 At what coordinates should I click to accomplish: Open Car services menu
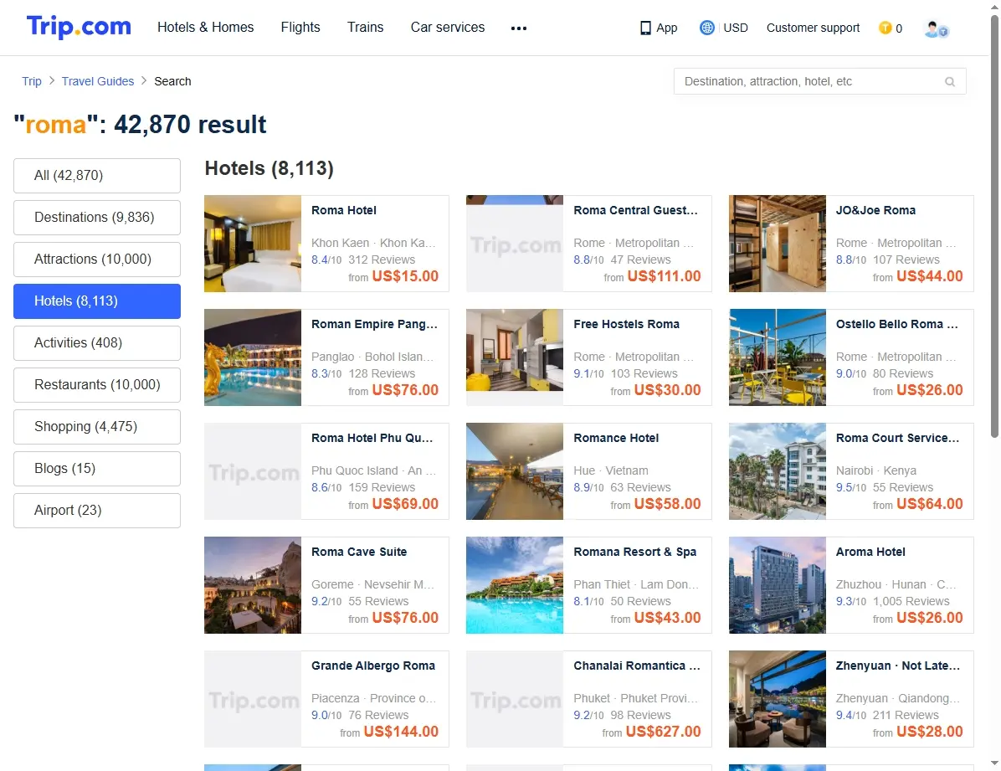(448, 27)
